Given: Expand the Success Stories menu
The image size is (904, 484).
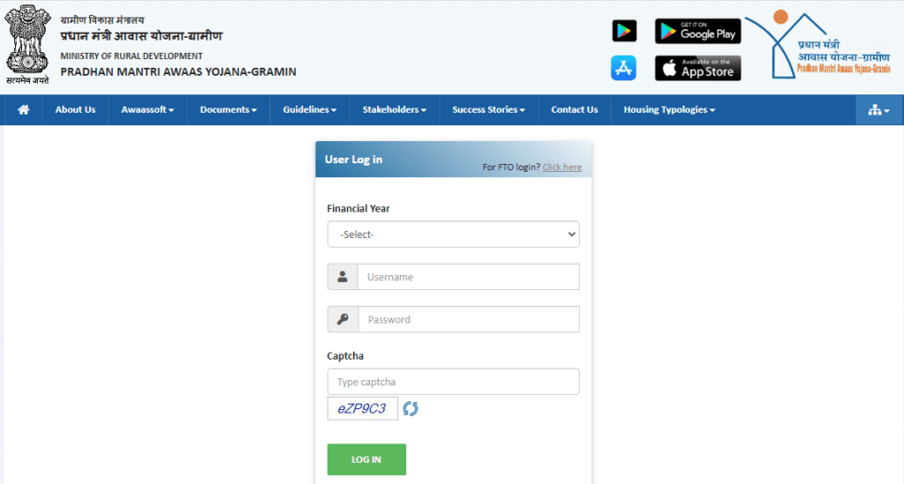Looking at the screenshot, I should point(488,110).
